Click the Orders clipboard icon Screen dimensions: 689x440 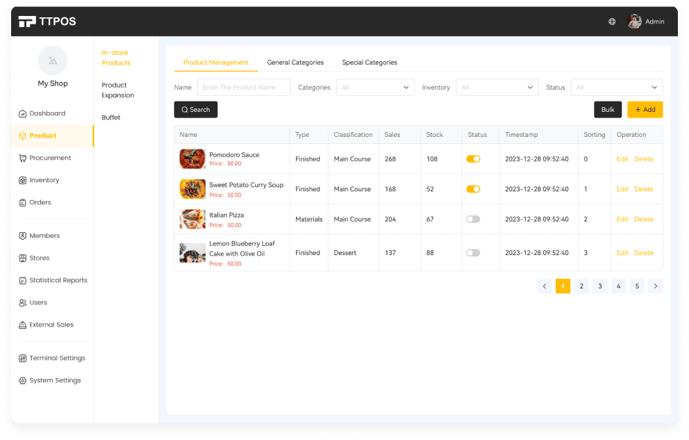(x=22, y=203)
